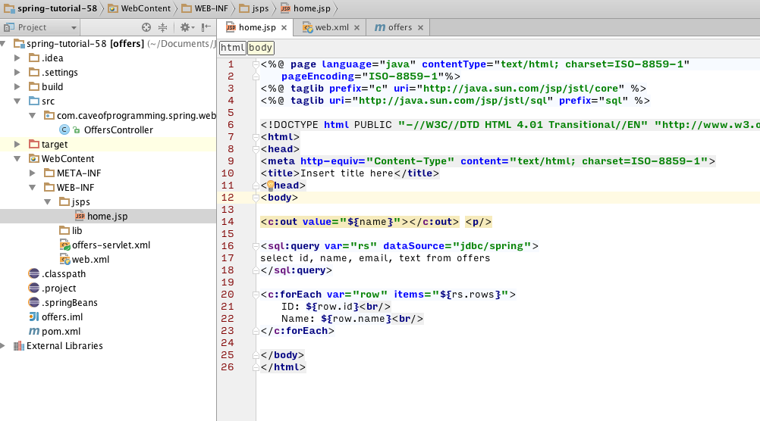
Task: Fold the head tag at line 8
Action: click(256, 149)
